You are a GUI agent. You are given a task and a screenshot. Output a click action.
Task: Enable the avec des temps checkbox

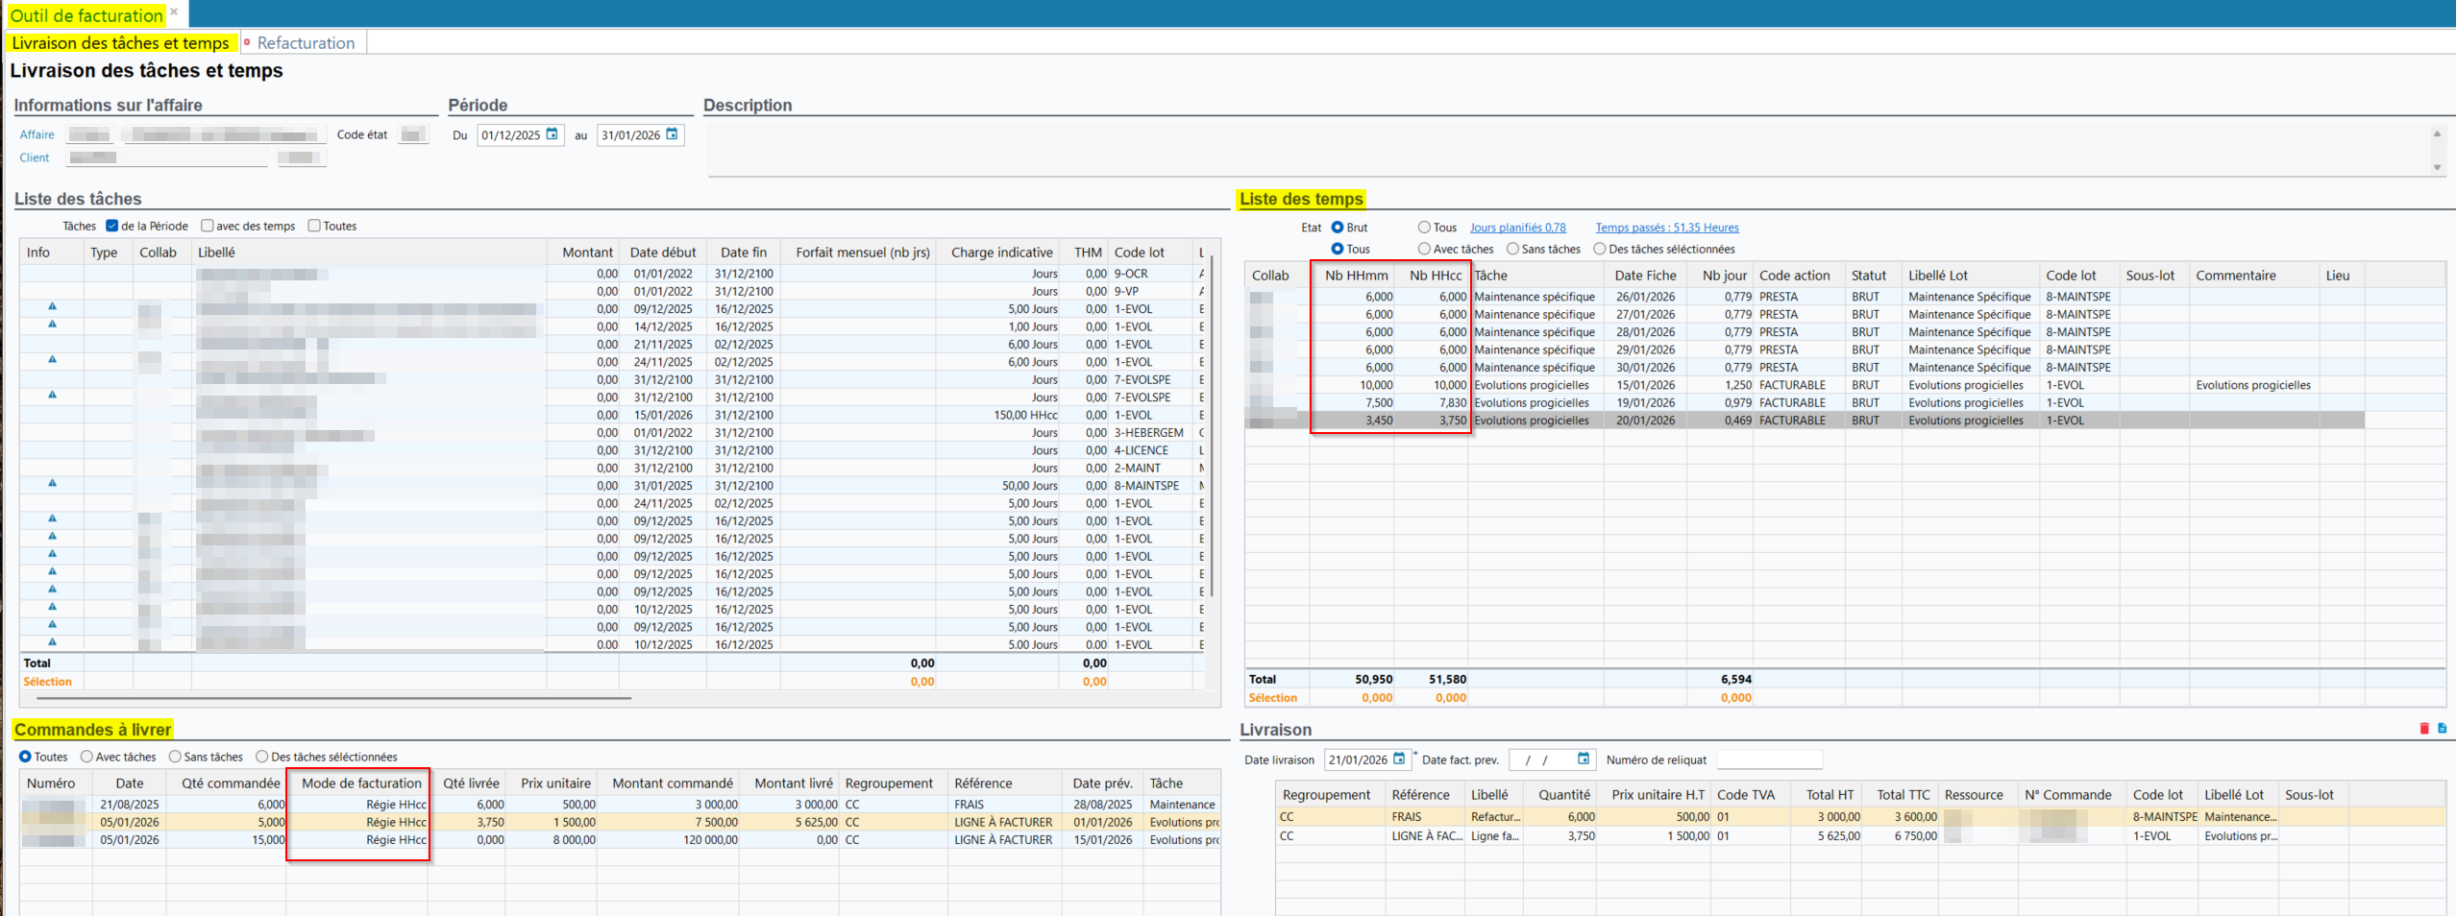(x=208, y=226)
